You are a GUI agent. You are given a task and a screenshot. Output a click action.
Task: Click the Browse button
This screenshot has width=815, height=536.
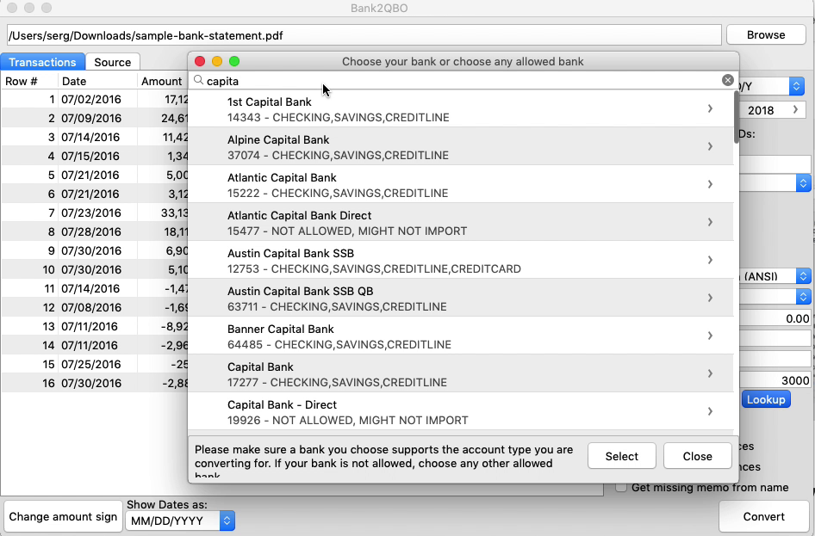click(766, 34)
